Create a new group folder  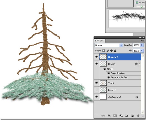coord(126,116)
